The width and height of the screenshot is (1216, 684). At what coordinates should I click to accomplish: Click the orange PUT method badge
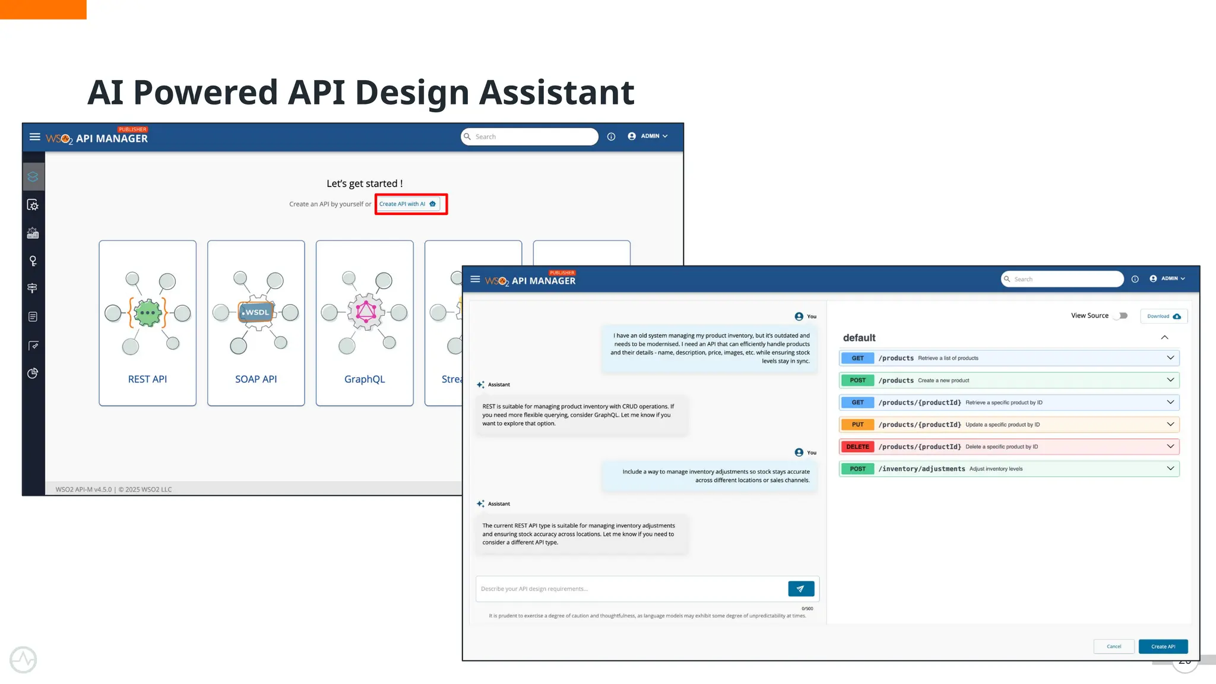857,425
